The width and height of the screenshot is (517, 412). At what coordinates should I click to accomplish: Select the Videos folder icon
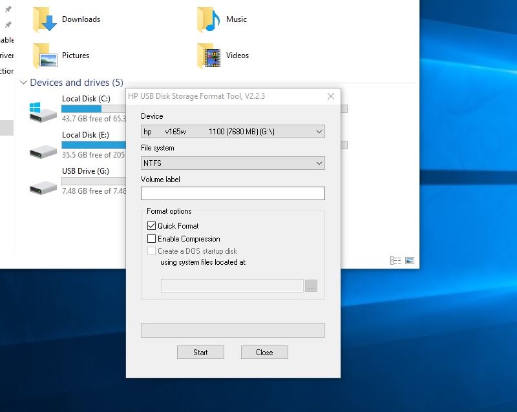click(x=209, y=56)
